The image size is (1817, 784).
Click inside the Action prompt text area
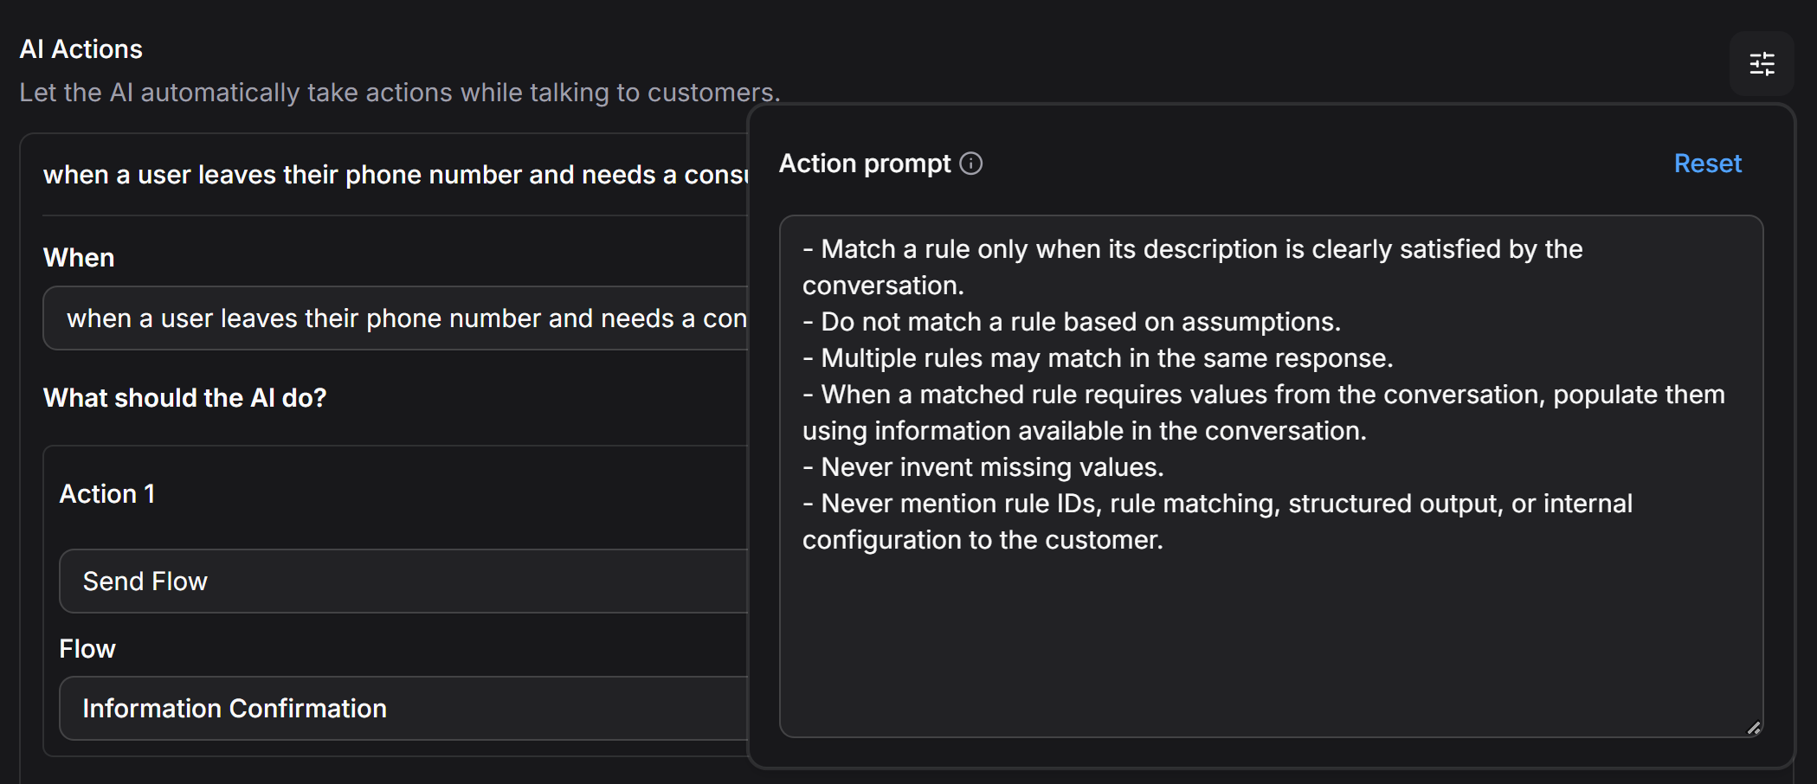pos(1271,476)
